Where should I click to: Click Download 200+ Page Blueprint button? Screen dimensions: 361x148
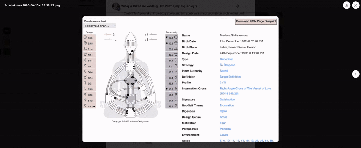click(256, 21)
